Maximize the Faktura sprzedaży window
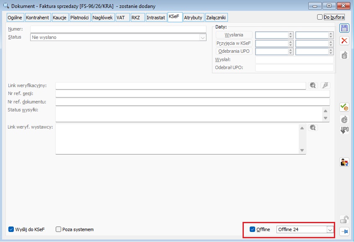The height and width of the screenshot is (242, 354). click(x=329, y=6)
